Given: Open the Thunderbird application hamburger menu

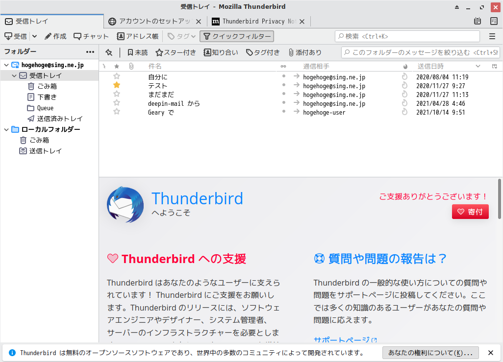Looking at the screenshot, I should coord(492,37).
